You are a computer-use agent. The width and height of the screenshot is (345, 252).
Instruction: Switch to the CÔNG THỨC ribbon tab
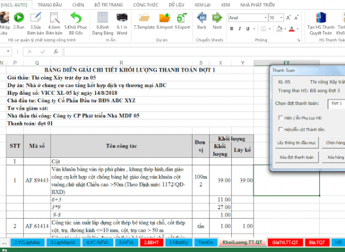[145, 3]
